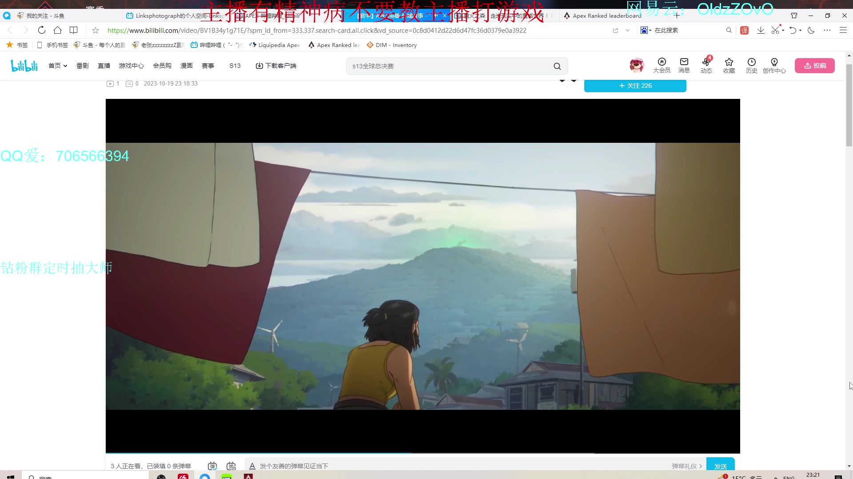Image resolution: width=853 pixels, height=479 pixels.
Task: Open a new tab with plus button
Action: click(x=677, y=16)
